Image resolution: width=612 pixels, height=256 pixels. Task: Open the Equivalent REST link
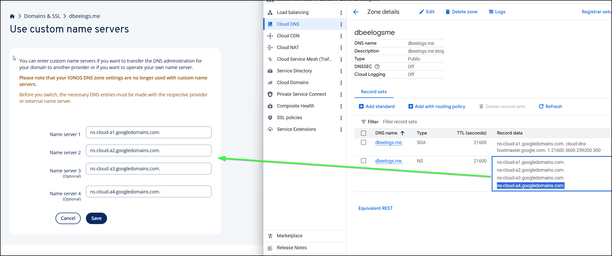click(x=375, y=208)
